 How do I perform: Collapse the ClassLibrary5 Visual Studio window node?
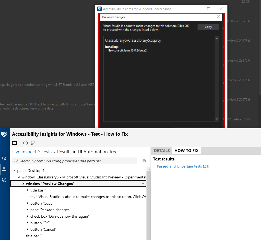(x=19, y=177)
